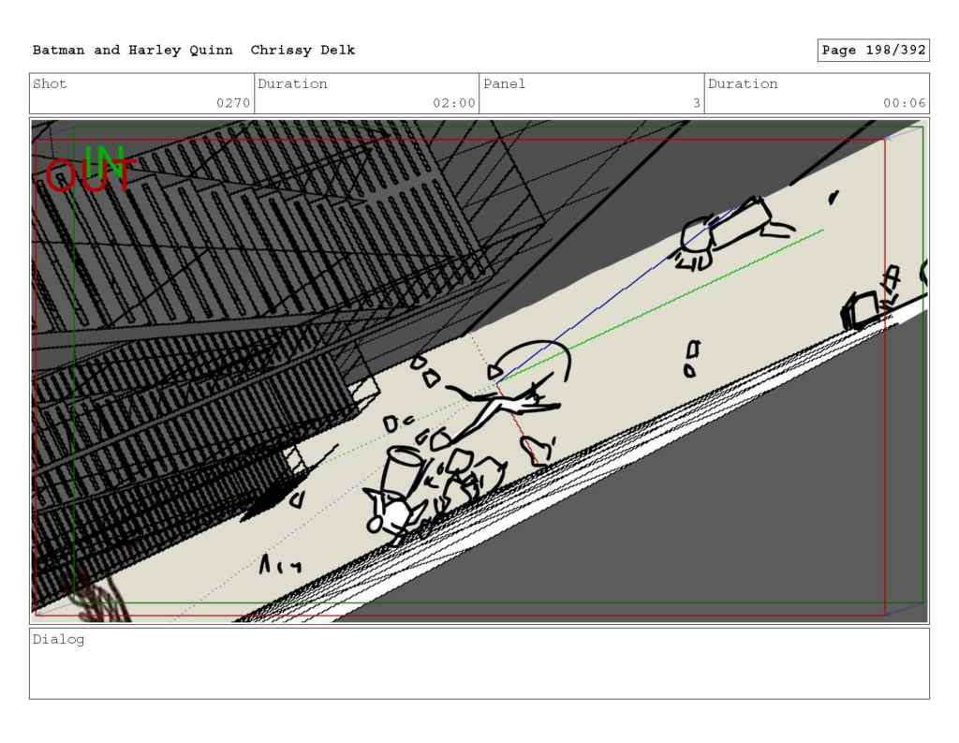Select the 'Chrissy Delk' artist name
Viewport: 959px width, 743px height.
coord(302,51)
